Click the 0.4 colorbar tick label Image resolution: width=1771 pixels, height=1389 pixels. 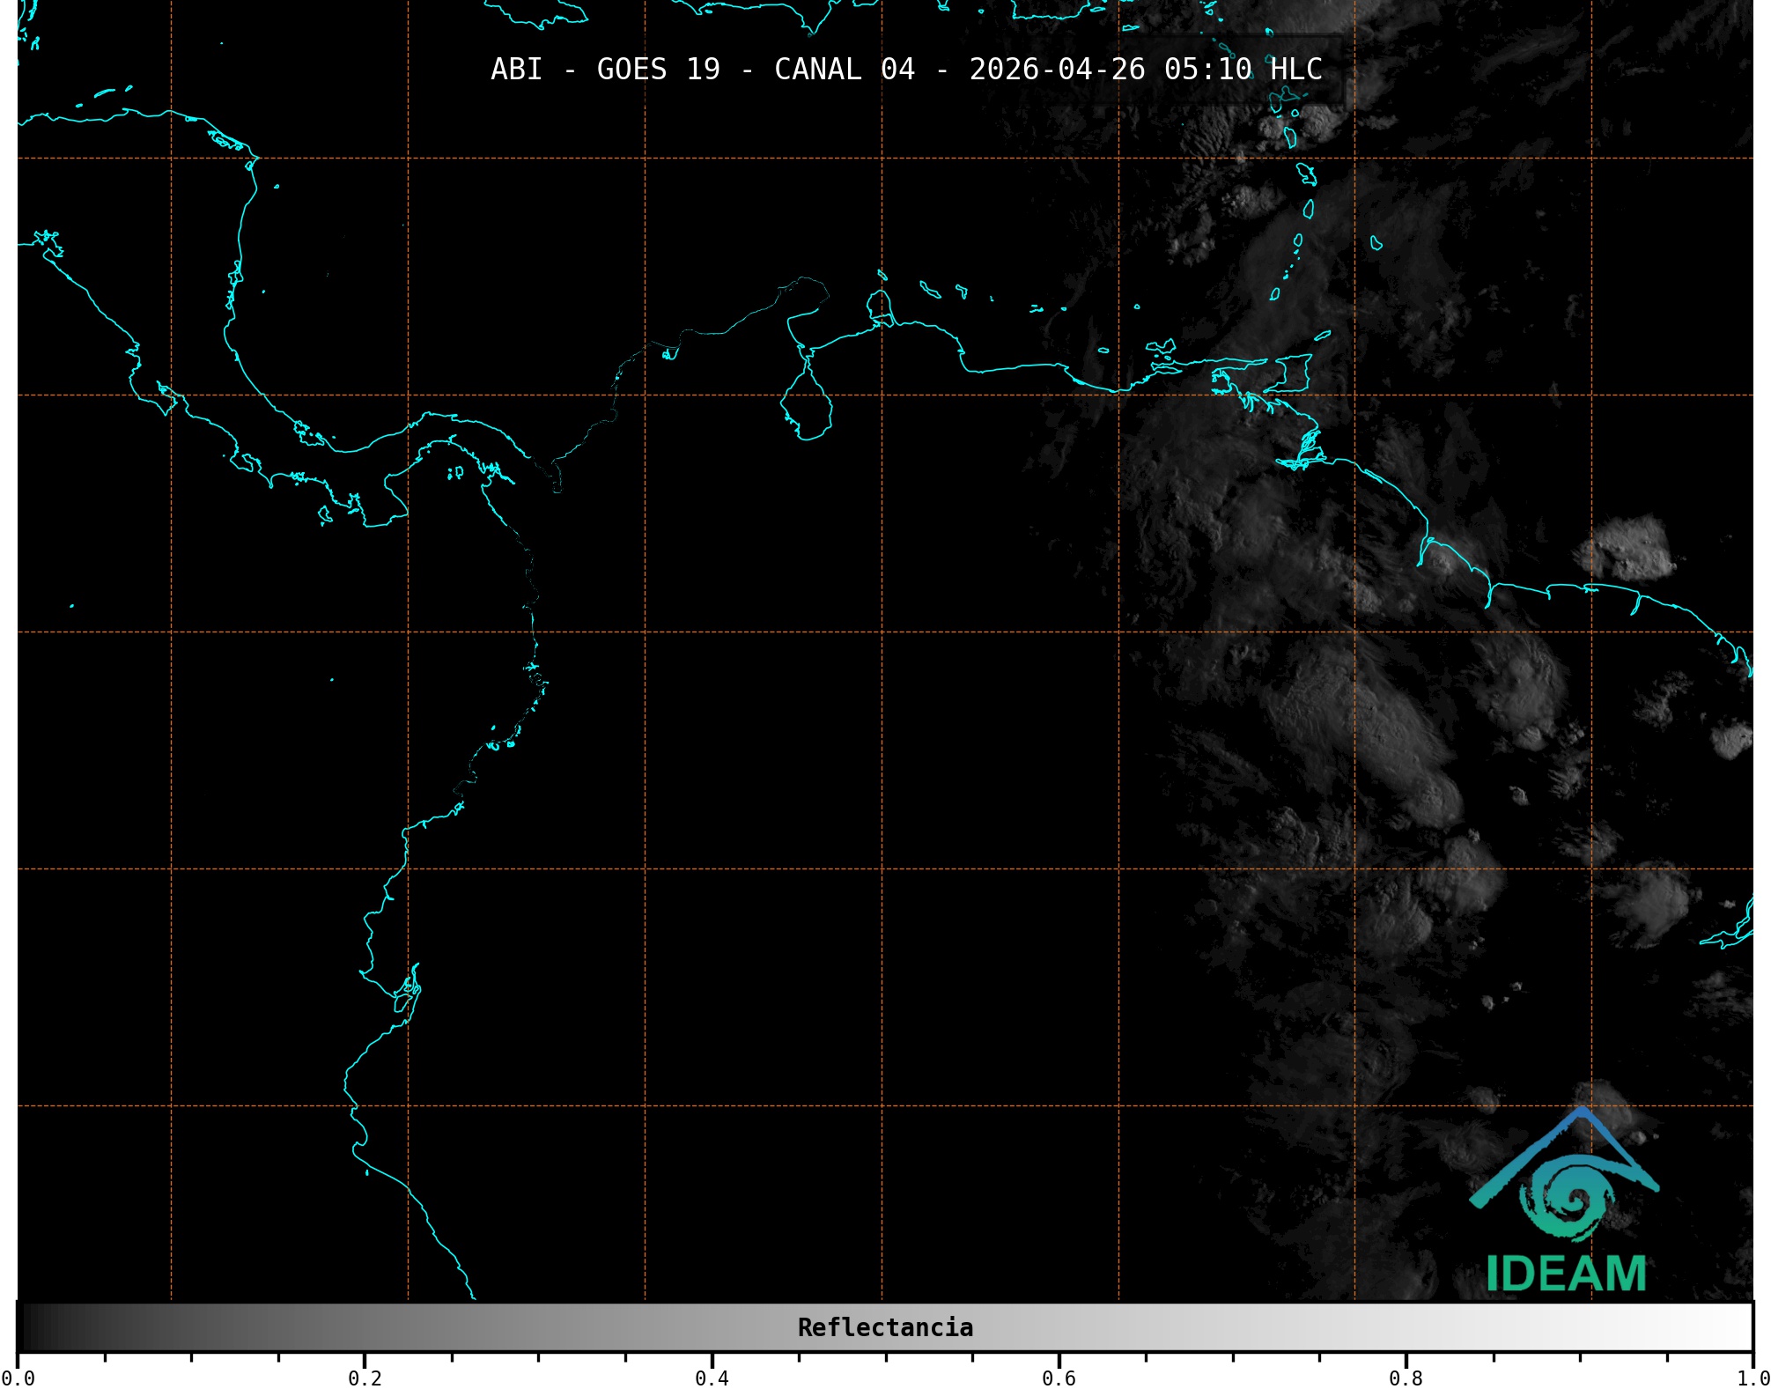(712, 1378)
